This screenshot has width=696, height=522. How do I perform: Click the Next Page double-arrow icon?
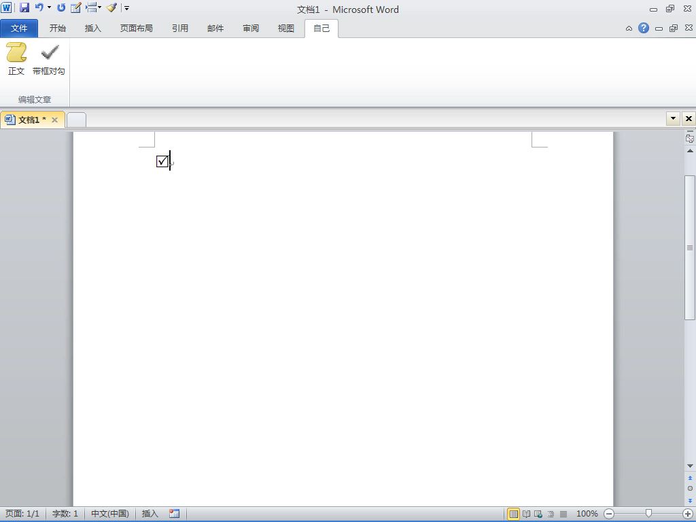(690, 500)
